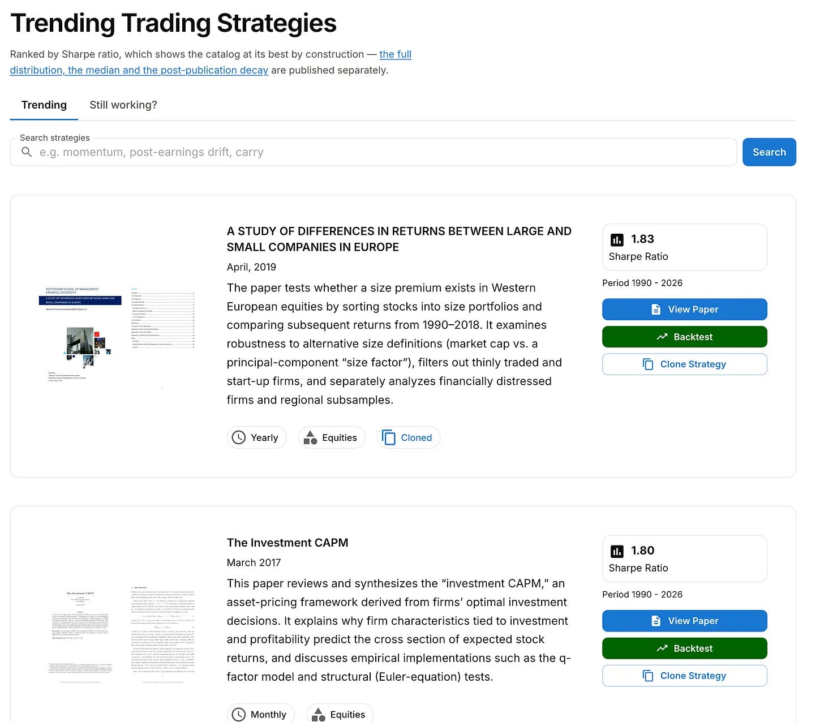The image size is (824, 722).
Task: Click the shapes icon in first Equities tag
Action: (x=310, y=437)
